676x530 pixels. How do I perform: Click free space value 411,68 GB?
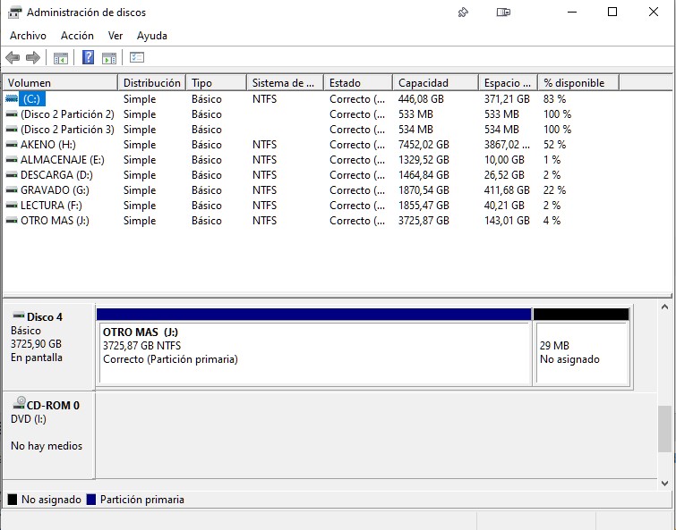tap(507, 190)
